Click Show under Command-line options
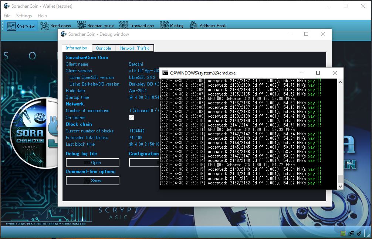372x239 pixels. point(92,181)
